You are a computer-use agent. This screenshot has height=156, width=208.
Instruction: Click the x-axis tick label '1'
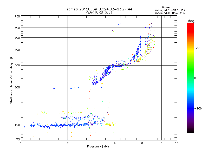tap(21, 143)
